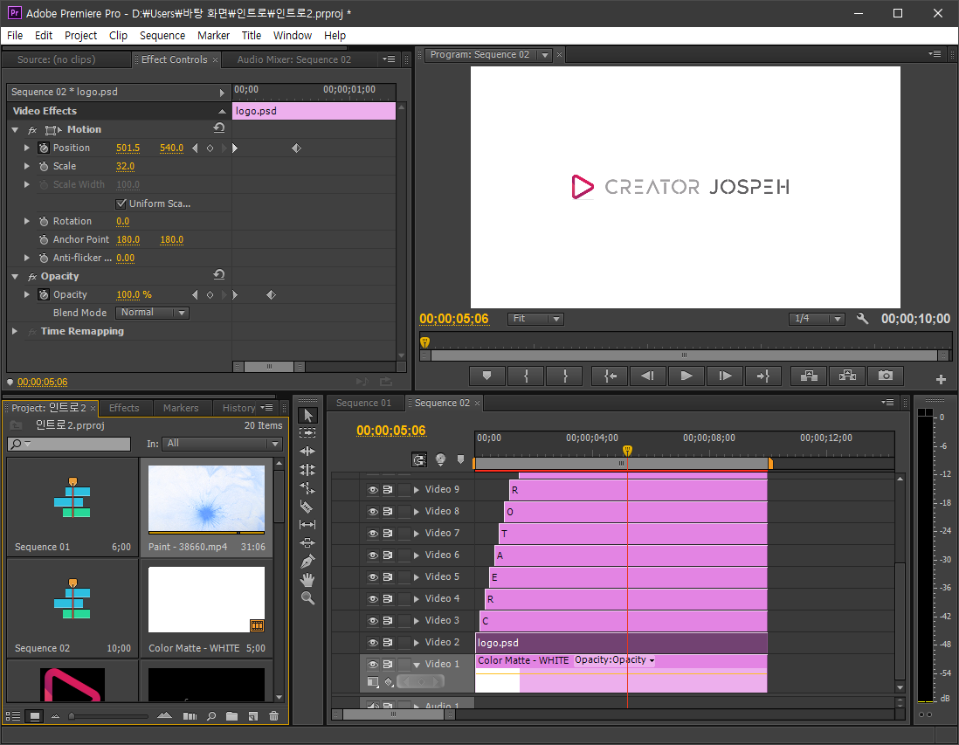This screenshot has height=745, width=959.
Task: Open the Title menu
Action: point(252,36)
